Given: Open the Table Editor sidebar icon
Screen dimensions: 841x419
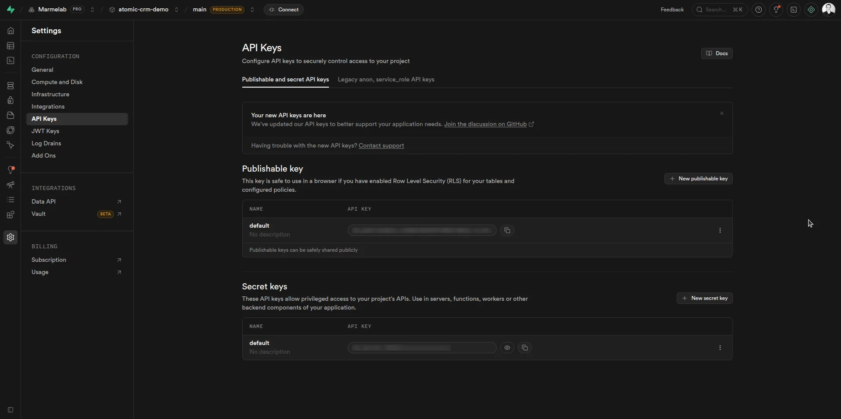Looking at the screenshot, I should pyautogui.click(x=10, y=46).
